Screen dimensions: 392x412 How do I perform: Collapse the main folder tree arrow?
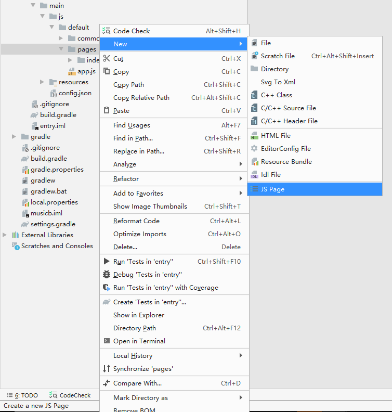pos(33,5)
